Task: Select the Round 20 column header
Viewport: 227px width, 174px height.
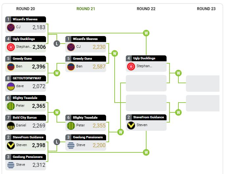Action: 26,9
